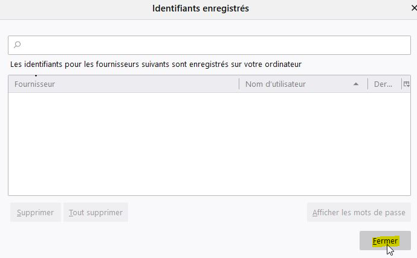The image size is (417, 258).
Task: Click the truncated Der... column header
Action: (384, 84)
